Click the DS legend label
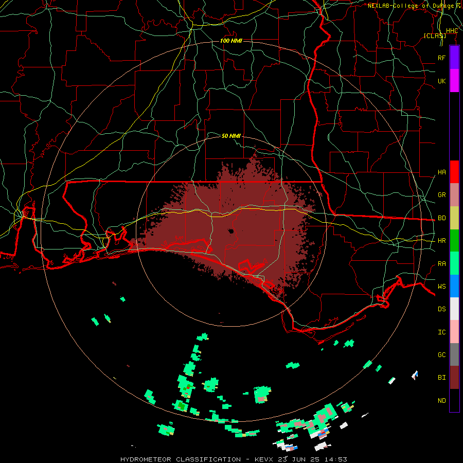 pyautogui.click(x=442, y=309)
